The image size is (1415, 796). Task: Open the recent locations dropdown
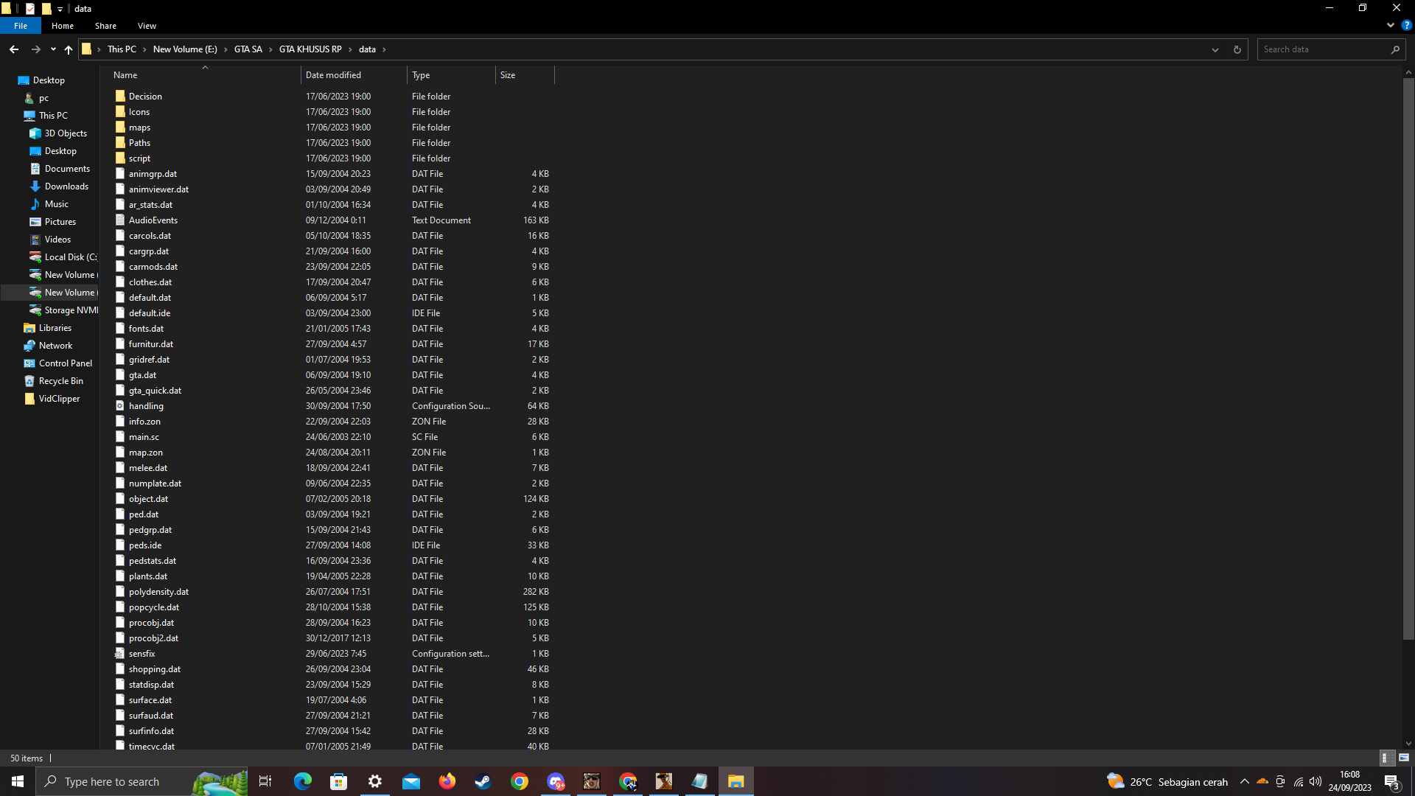pos(53,49)
